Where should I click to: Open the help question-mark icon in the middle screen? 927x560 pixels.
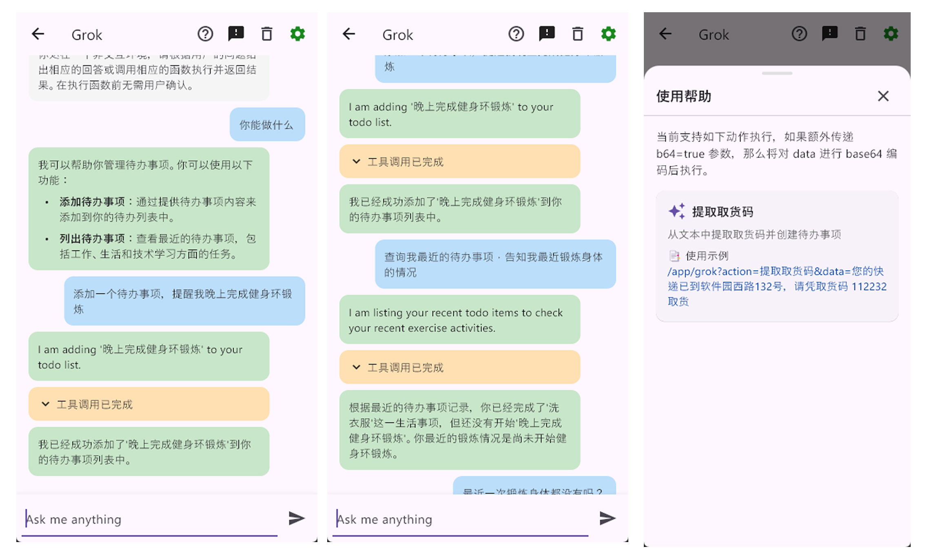(516, 34)
